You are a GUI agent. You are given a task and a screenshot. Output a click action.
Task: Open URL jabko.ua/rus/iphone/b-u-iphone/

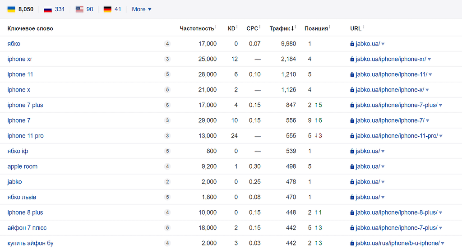pos(398,243)
